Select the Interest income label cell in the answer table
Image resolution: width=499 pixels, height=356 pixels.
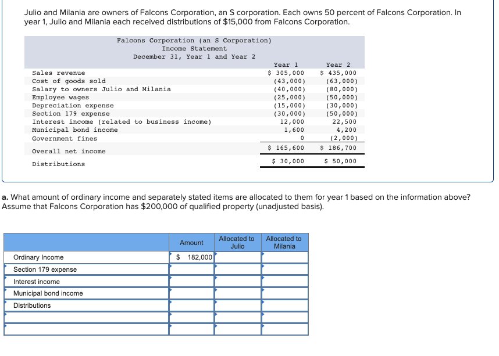point(86,281)
